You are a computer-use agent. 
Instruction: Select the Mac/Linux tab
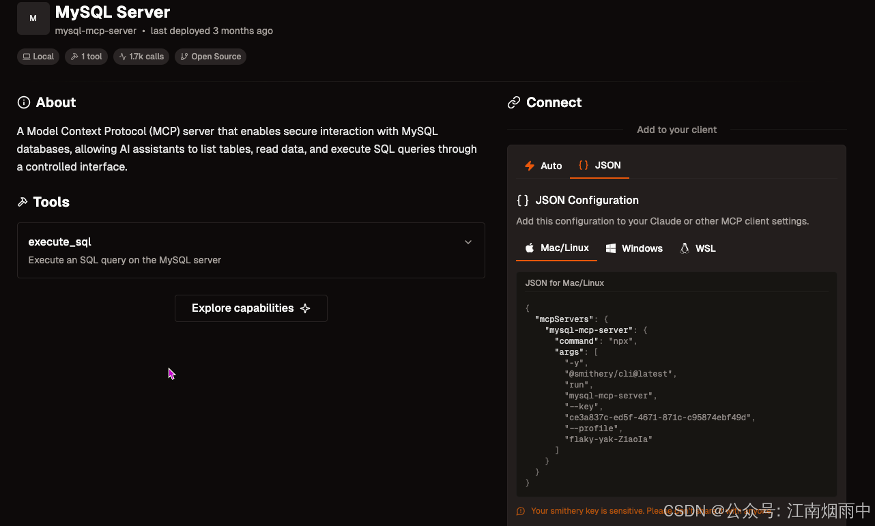(556, 248)
